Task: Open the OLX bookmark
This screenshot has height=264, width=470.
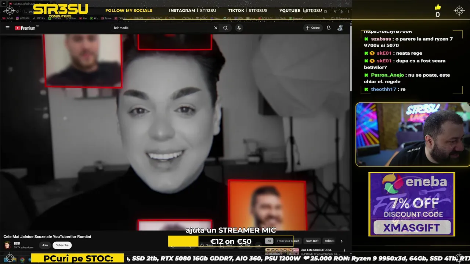Action: [227, 18]
